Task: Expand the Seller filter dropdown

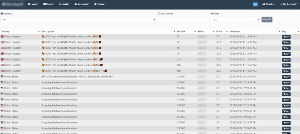Action: (235, 20)
